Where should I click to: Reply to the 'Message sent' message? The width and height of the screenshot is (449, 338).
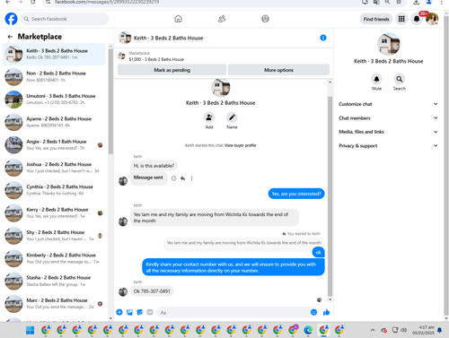click(182, 178)
